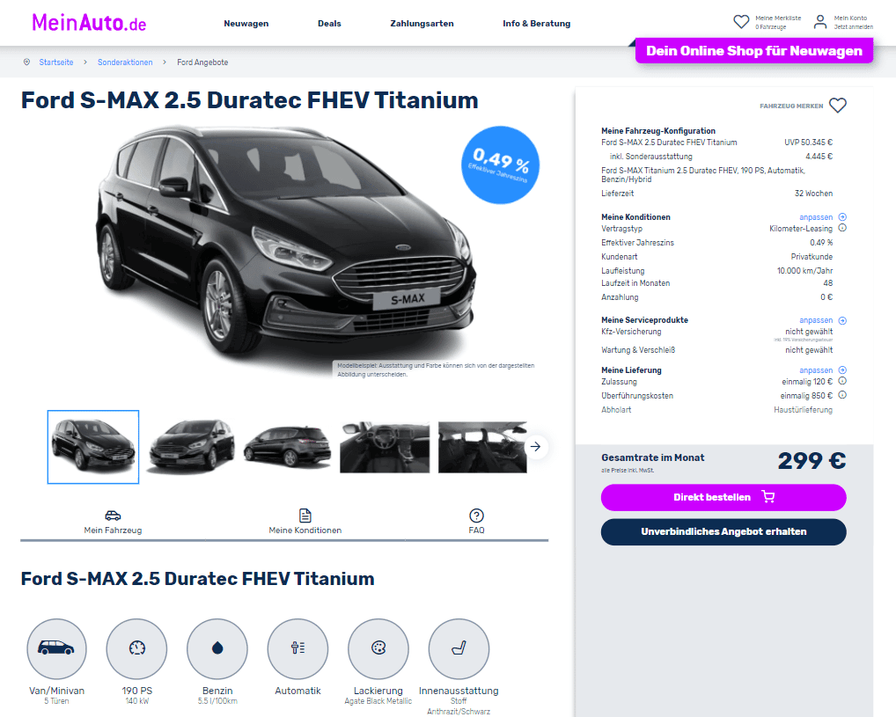Switch to the Meine Konditionen tab
The width and height of the screenshot is (896, 717).
tap(305, 523)
